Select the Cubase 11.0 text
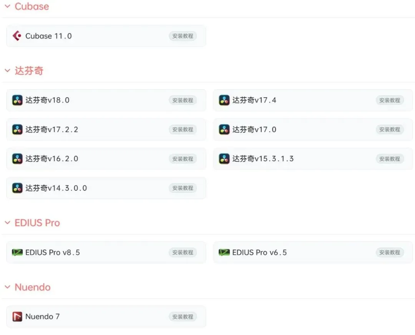Screen dimensions: 415x335 click(48, 36)
